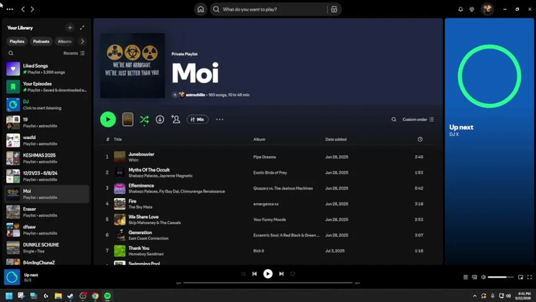Viewport: 536px width, 302px height.
Task: Open astrochilln profile link
Action: (195, 95)
